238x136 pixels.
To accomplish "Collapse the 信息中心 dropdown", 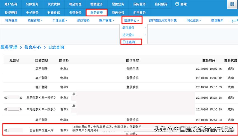I will coord(132,20).
